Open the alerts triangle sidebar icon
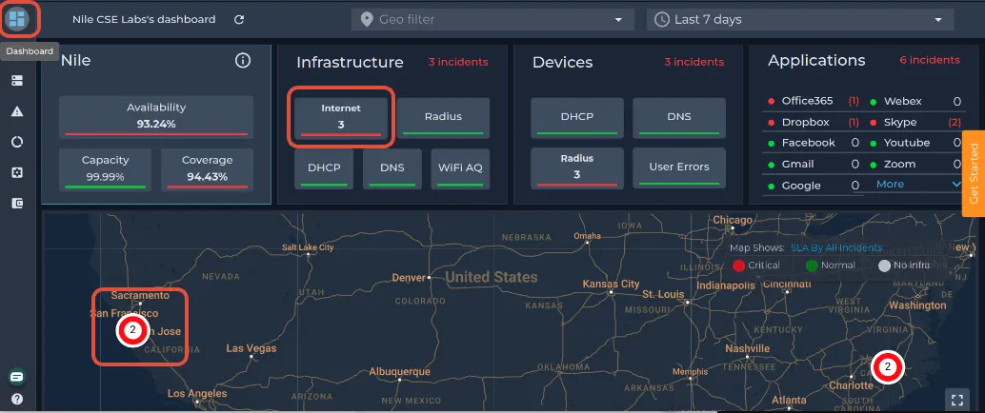Viewport: 985px width, 413px height. 17,111
